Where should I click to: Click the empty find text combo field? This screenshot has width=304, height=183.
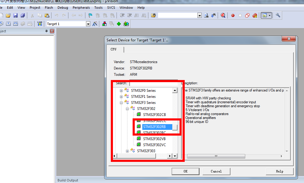pyautogui.click(x=178, y=15)
